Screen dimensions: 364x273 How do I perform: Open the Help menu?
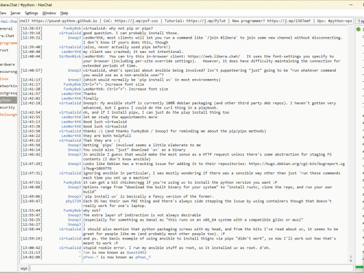(x=64, y=13)
